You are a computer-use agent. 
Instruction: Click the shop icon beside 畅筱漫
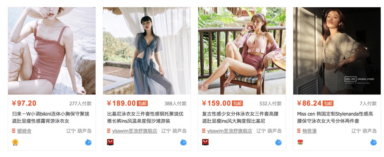(x=299, y=131)
